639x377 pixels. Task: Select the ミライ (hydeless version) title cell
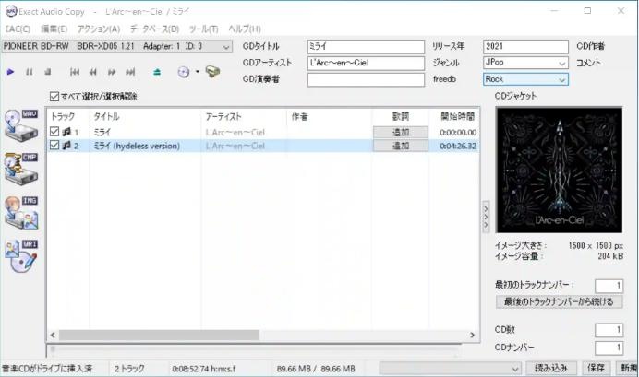pos(137,146)
